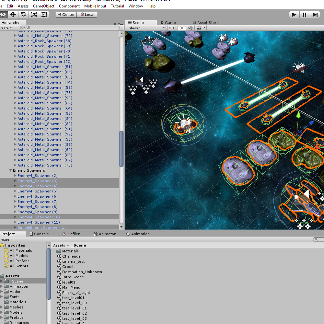324x324 pixels.
Task: Select the test_level_02 scene asset
Action: 75,313
